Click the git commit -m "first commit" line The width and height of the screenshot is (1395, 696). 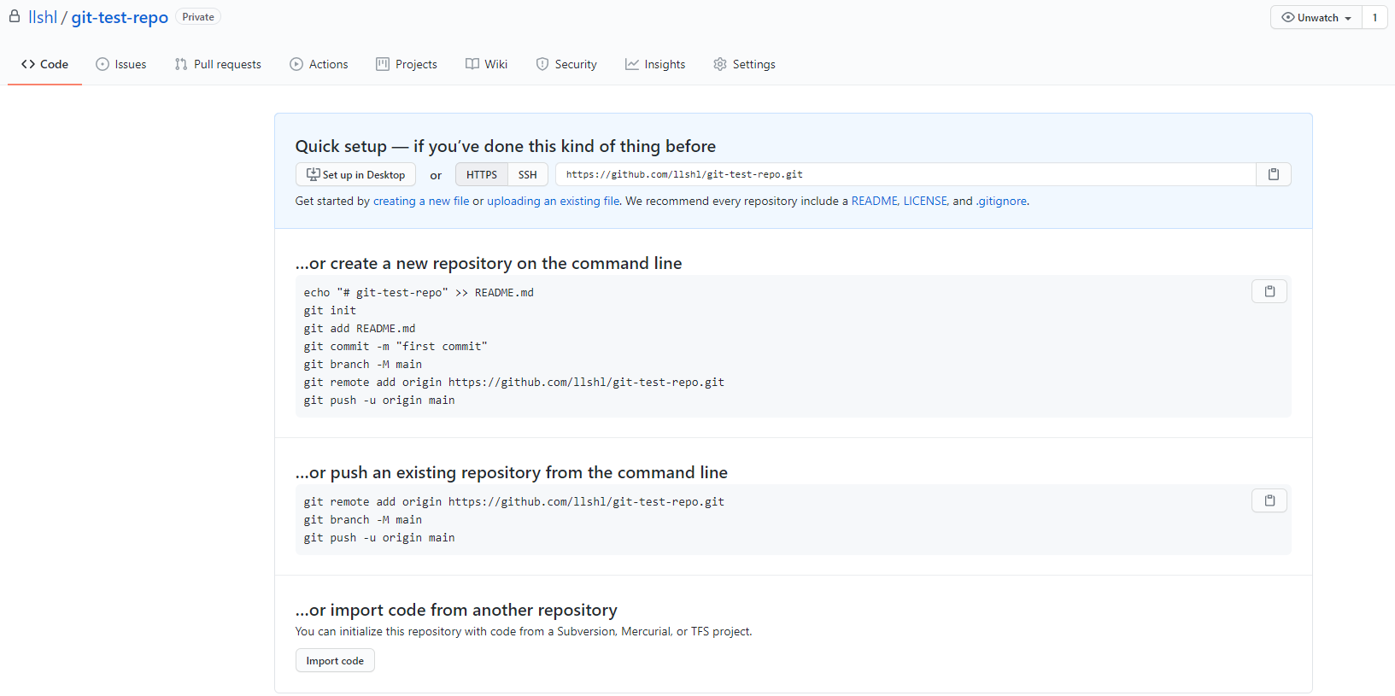pyautogui.click(x=396, y=347)
